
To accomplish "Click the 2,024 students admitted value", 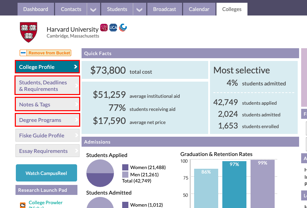I will coord(228,114).
